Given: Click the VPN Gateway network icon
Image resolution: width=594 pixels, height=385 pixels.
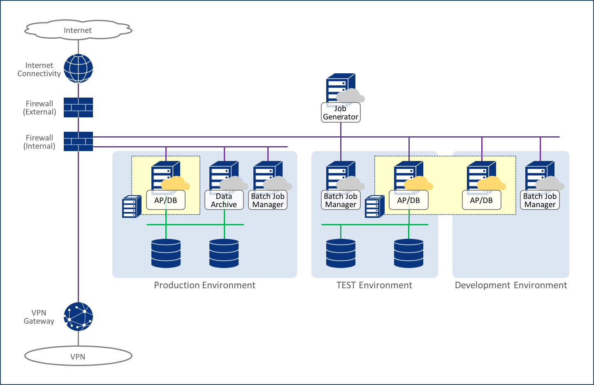Looking at the screenshot, I should point(78,317).
